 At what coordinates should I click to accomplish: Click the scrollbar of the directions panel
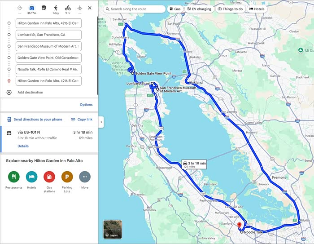coord(97,56)
